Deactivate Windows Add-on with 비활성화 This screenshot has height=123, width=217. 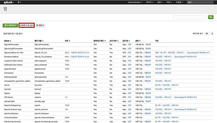click(147, 57)
